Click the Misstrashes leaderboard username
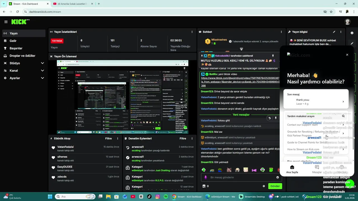 (219, 40)
